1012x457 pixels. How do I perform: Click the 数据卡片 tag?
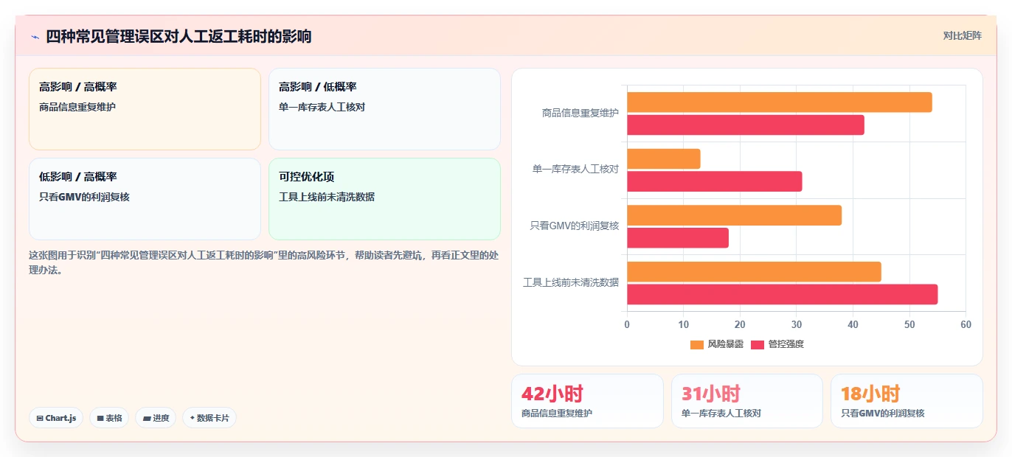pos(209,418)
